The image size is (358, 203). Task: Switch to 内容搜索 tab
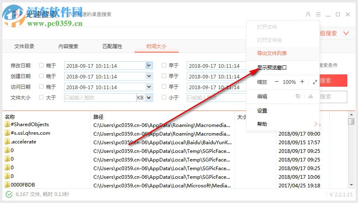pyautogui.click(x=68, y=46)
